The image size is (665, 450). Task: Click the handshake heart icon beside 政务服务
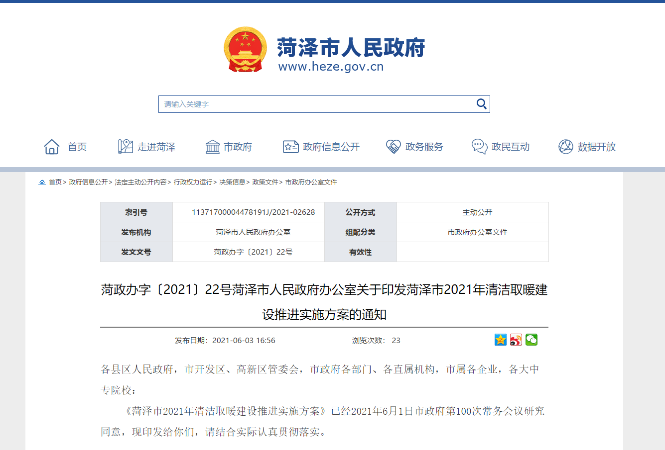[394, 147]
